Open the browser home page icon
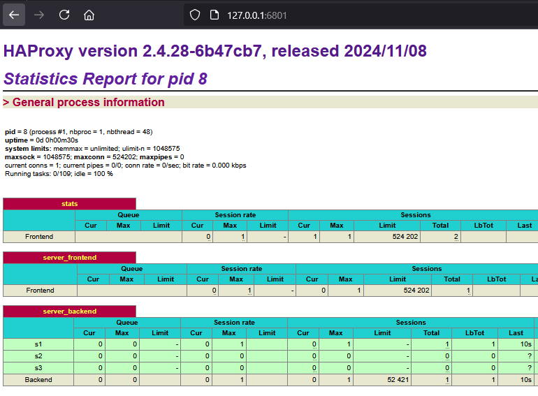The image size is (538, 396). [89, 15]
